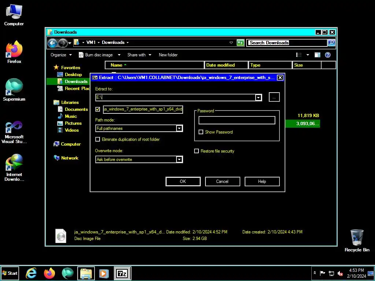Edit the ja_windows_7 subfolder name field
Screen dimensions: 375x281
pyautogui.click(x=143, y=109)
